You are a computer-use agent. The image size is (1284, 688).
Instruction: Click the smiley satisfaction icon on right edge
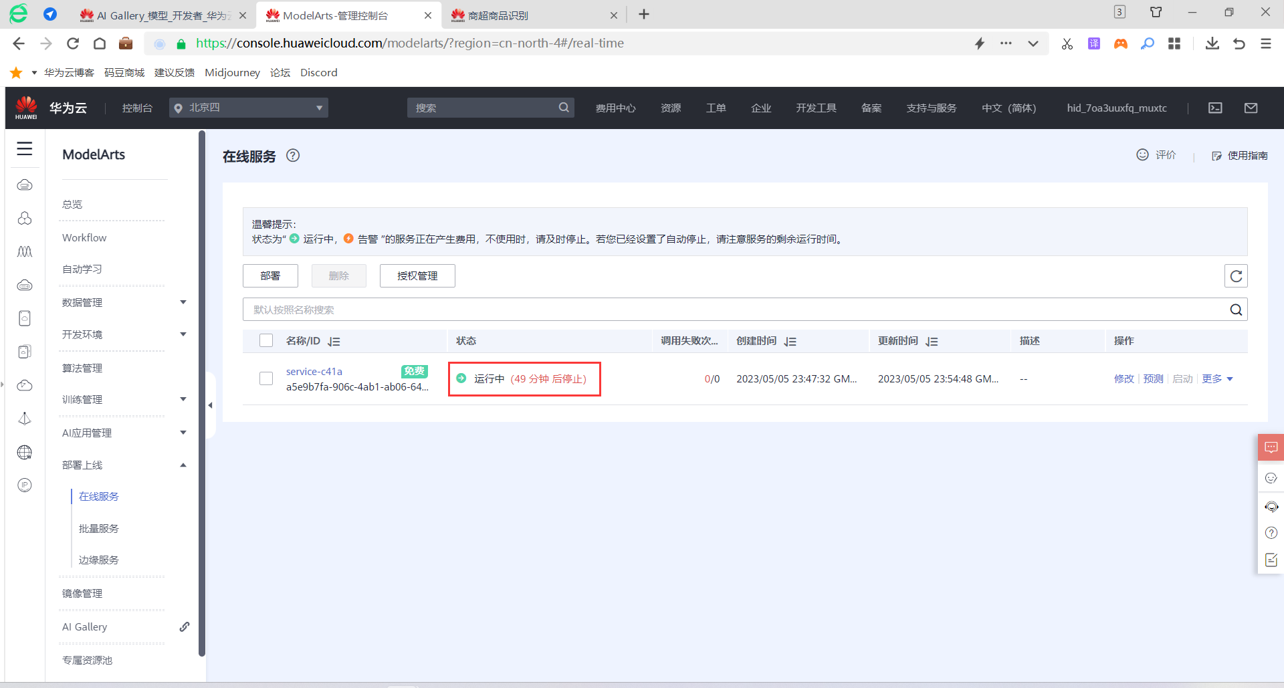tap(1271, 478)
